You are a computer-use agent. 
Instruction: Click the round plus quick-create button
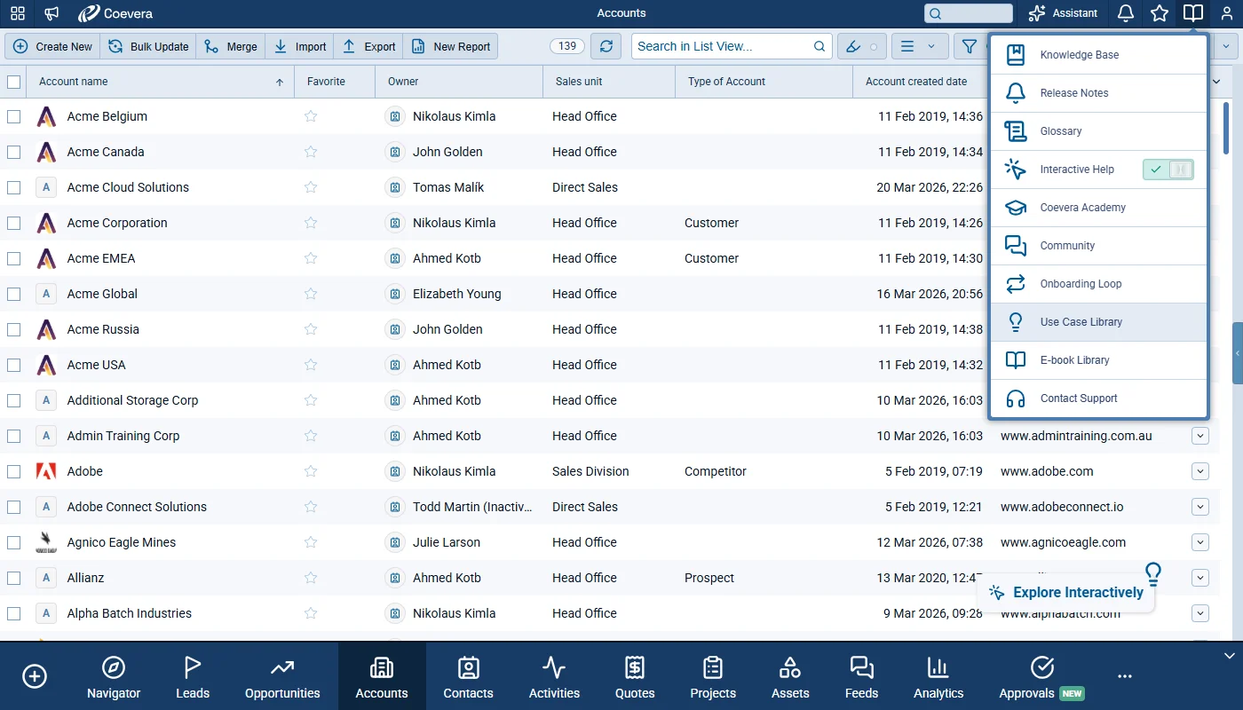[x=35, y=676]
